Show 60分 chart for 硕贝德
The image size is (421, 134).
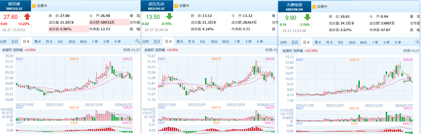[83, 42]
